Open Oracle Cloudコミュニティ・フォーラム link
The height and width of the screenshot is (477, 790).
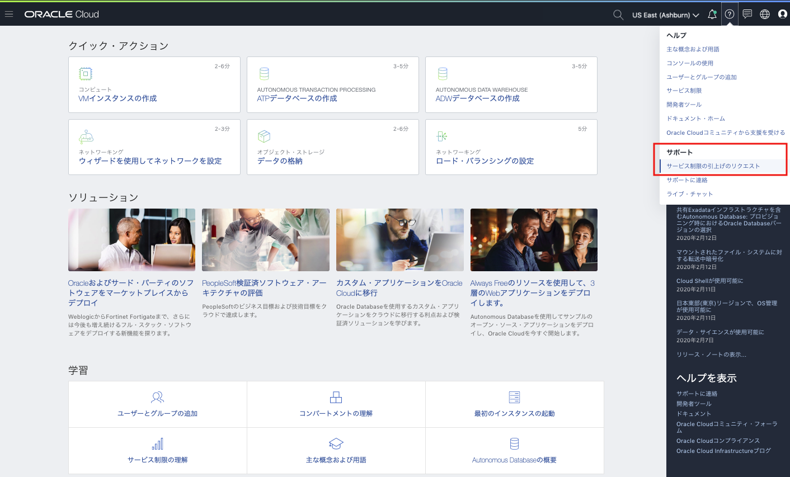point(727,427)
